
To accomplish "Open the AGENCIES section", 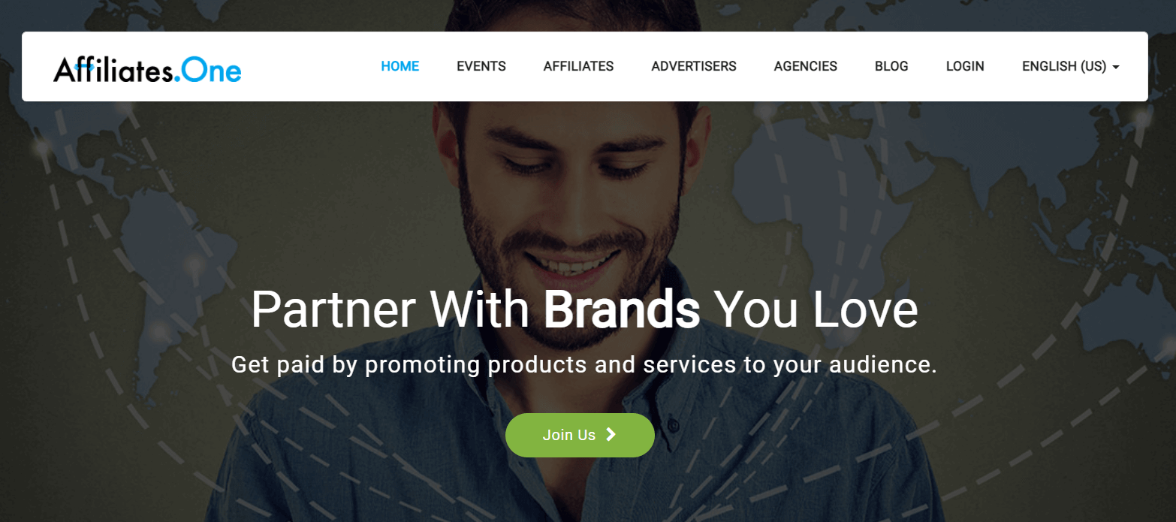I will point(806,66).
